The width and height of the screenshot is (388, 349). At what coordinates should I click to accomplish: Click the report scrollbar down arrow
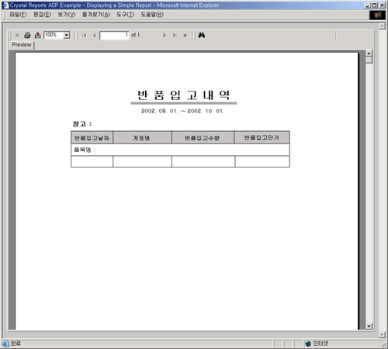point(369,326)
